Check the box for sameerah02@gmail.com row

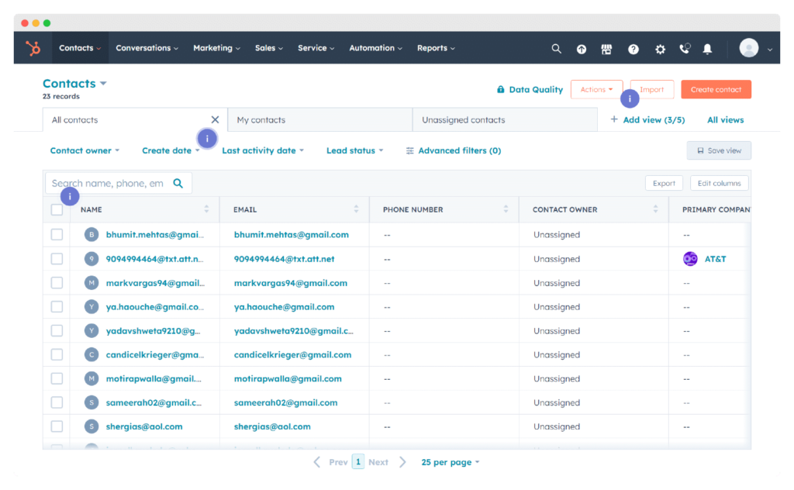coord(57,402)
